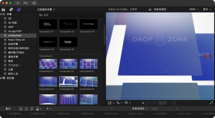This screenshot has height=118, width=215.
Task: Open the timeline 未命名项目 dropdown
Action: point(140,109)
